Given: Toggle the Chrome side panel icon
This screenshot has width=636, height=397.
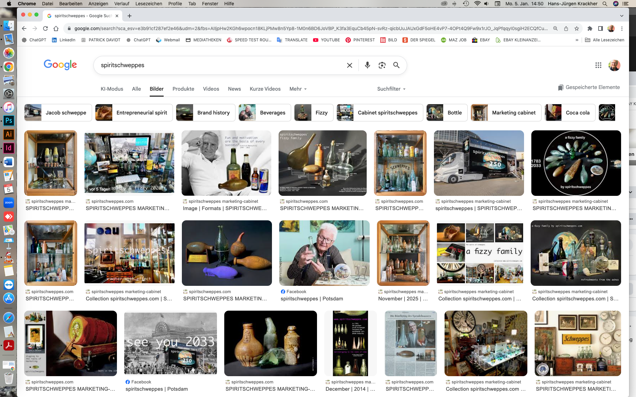Looking at the screenshot, I should tap(600, 28).
